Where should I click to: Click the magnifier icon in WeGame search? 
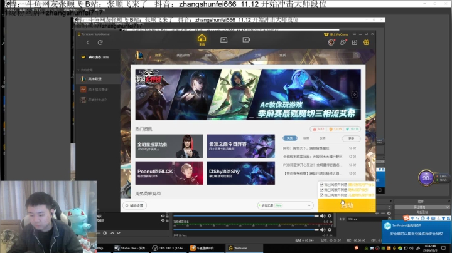point(357,55)
